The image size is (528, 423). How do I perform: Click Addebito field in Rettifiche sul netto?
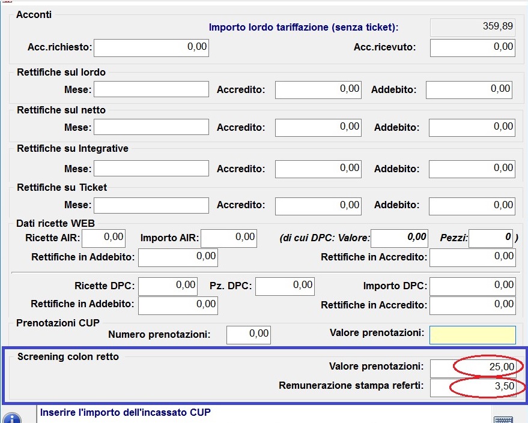pos(472,127)
